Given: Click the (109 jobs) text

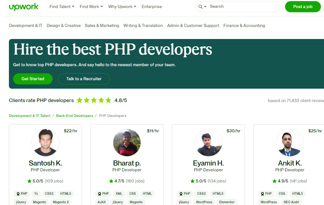Looking at the screenshot, I should (x=54, y=181).
